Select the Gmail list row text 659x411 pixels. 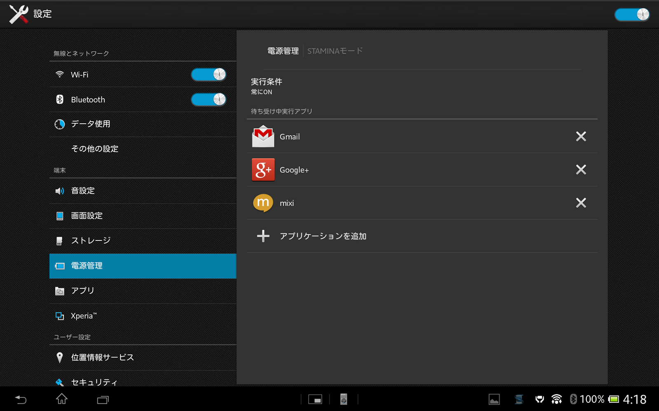click(290, 137)
